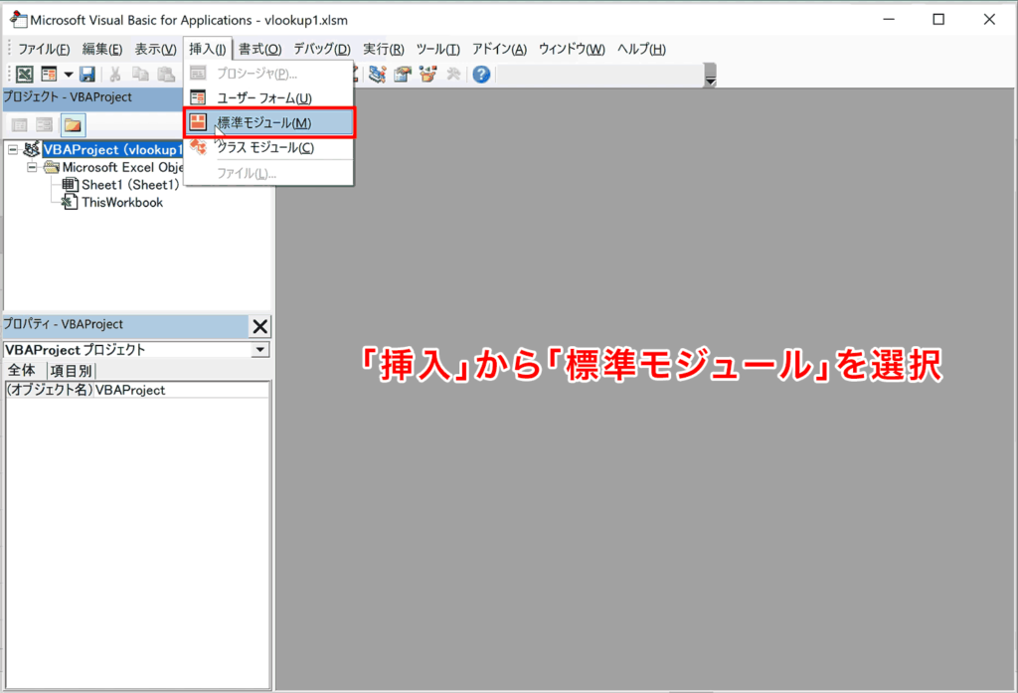
Task: Open the アドイン(A) menu
Action: [x=499, y=49]
